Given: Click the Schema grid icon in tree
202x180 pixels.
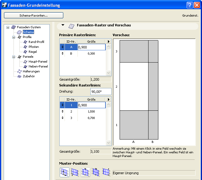Looking at the screenshot, I should [19, 32].
